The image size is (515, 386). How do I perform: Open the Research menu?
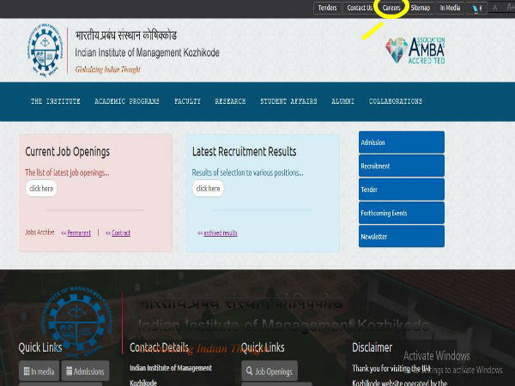[x=230, y=101]
